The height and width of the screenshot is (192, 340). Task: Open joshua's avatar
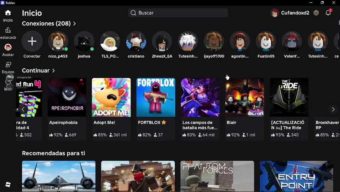[84, 41]
